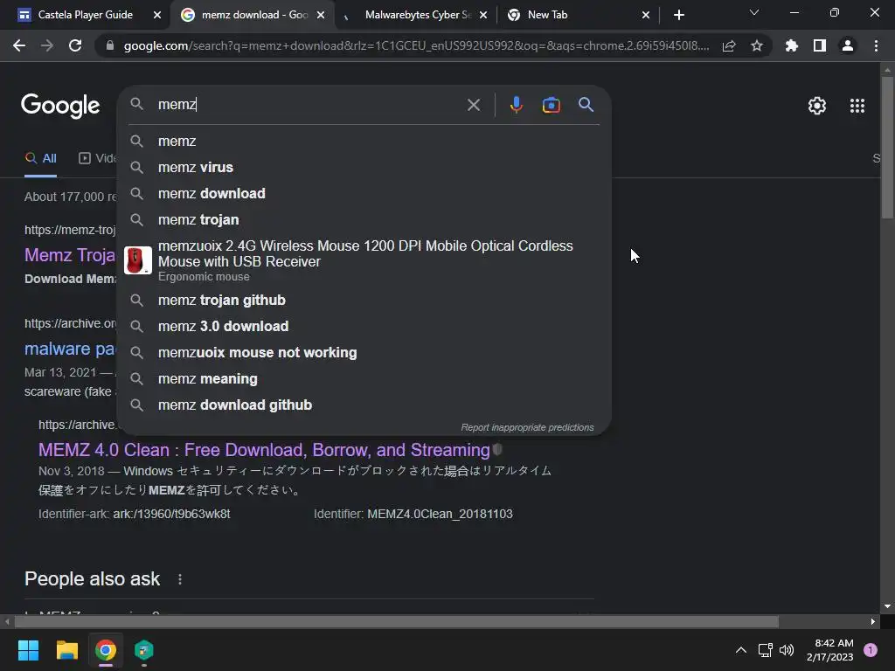Submit search with the magnifier button

[586, 105]
